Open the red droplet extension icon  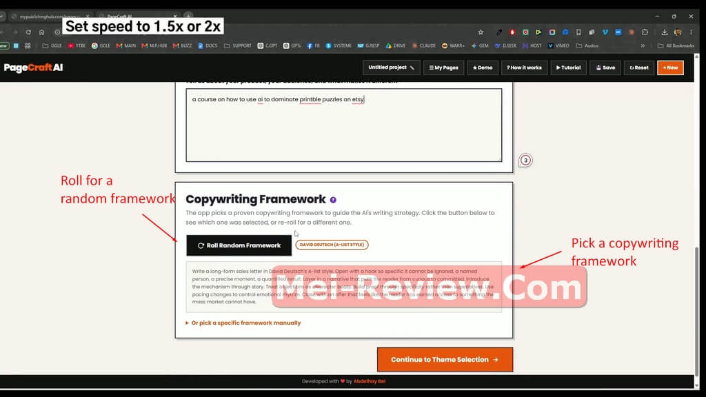coord(512,32)
